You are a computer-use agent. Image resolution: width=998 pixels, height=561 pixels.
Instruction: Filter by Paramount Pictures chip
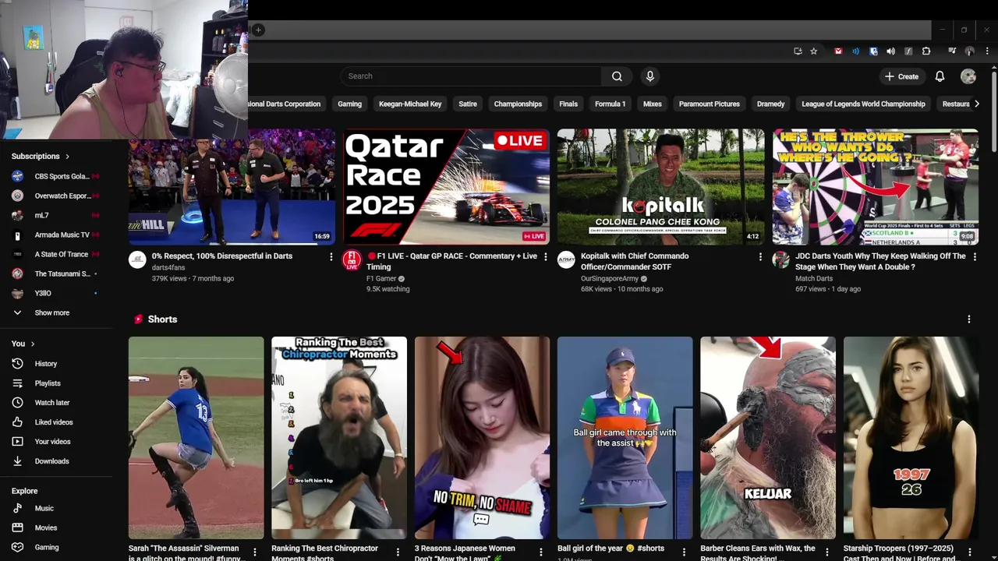pyautogui.click(x=710, y=104)
